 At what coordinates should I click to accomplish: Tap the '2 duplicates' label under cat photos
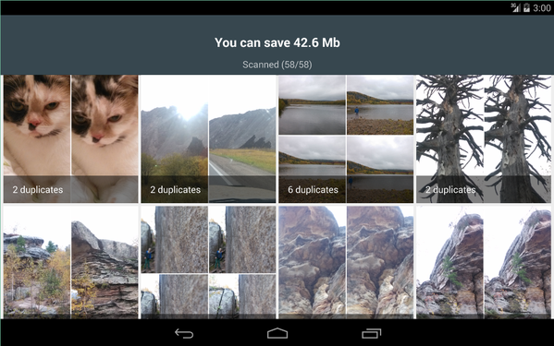[38, 189]
